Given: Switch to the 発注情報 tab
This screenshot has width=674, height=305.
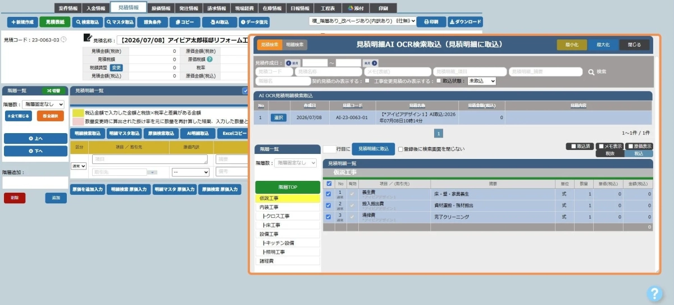Looking at the screenshot, I should click(188, 8).
